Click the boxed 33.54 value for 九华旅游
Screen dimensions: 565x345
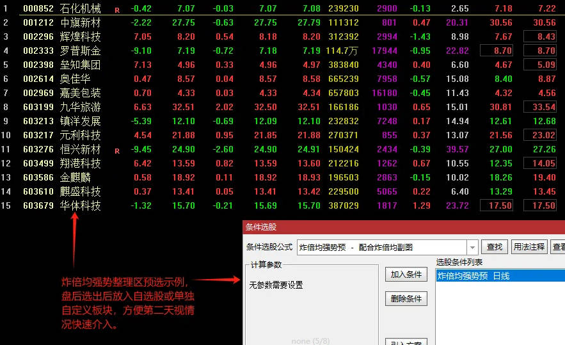click(540, 107)
